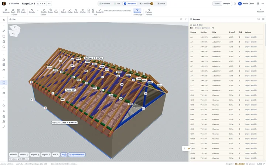Click the grid panel tool in sidebar
Image resolution: width=266 pixels, height=166 pixels.
point(4,65)
